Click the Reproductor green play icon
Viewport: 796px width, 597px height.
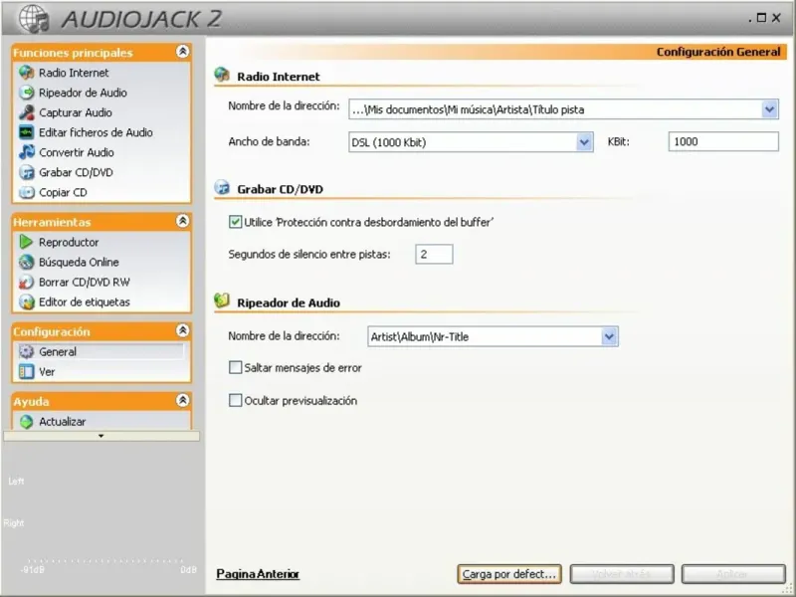(27, 242)
